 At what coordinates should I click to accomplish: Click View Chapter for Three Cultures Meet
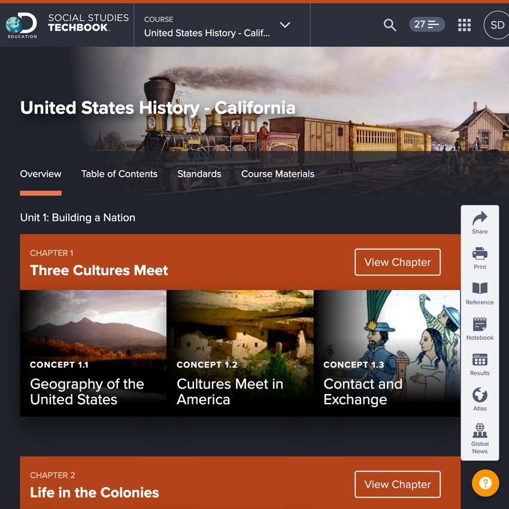click(398, 262)
